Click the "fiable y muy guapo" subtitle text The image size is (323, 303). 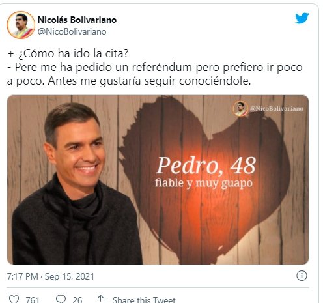click(204, 183)
